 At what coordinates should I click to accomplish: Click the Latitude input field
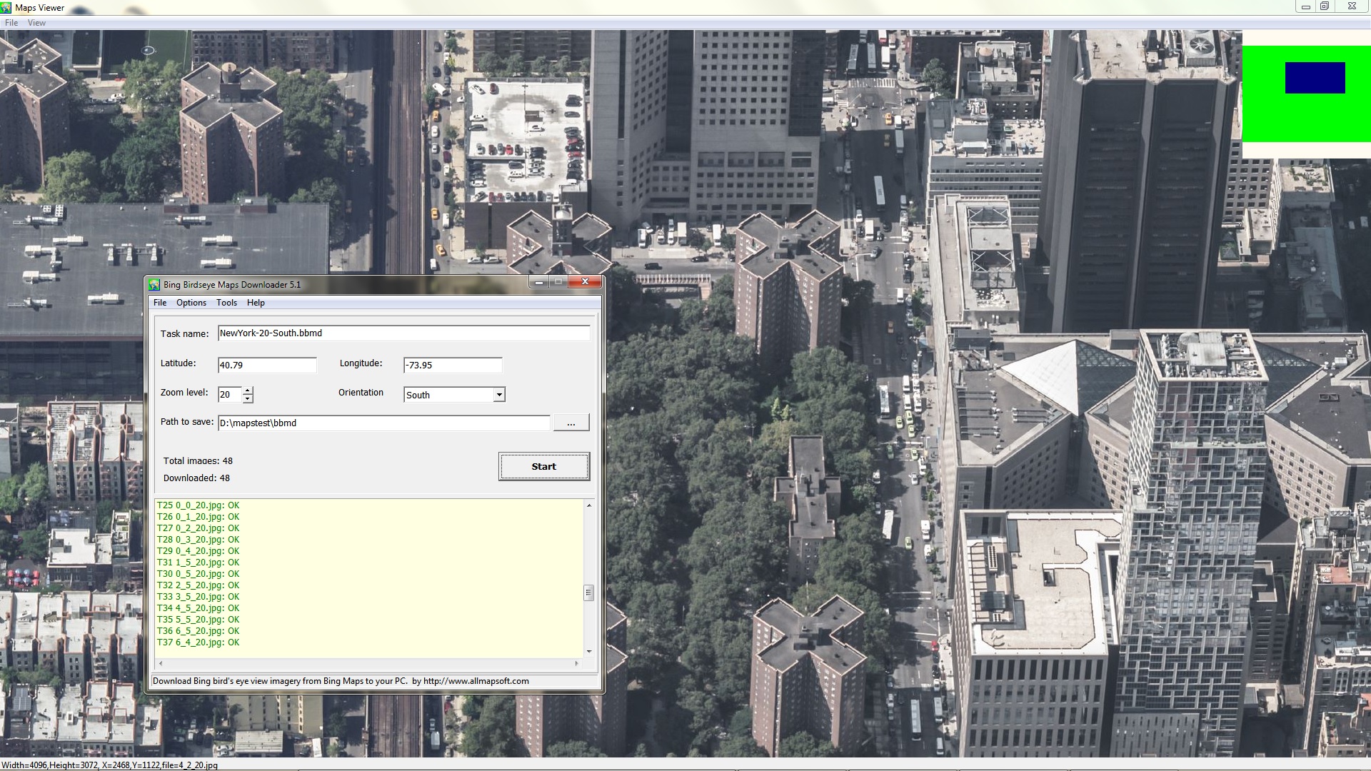click(x=267, y=365)
